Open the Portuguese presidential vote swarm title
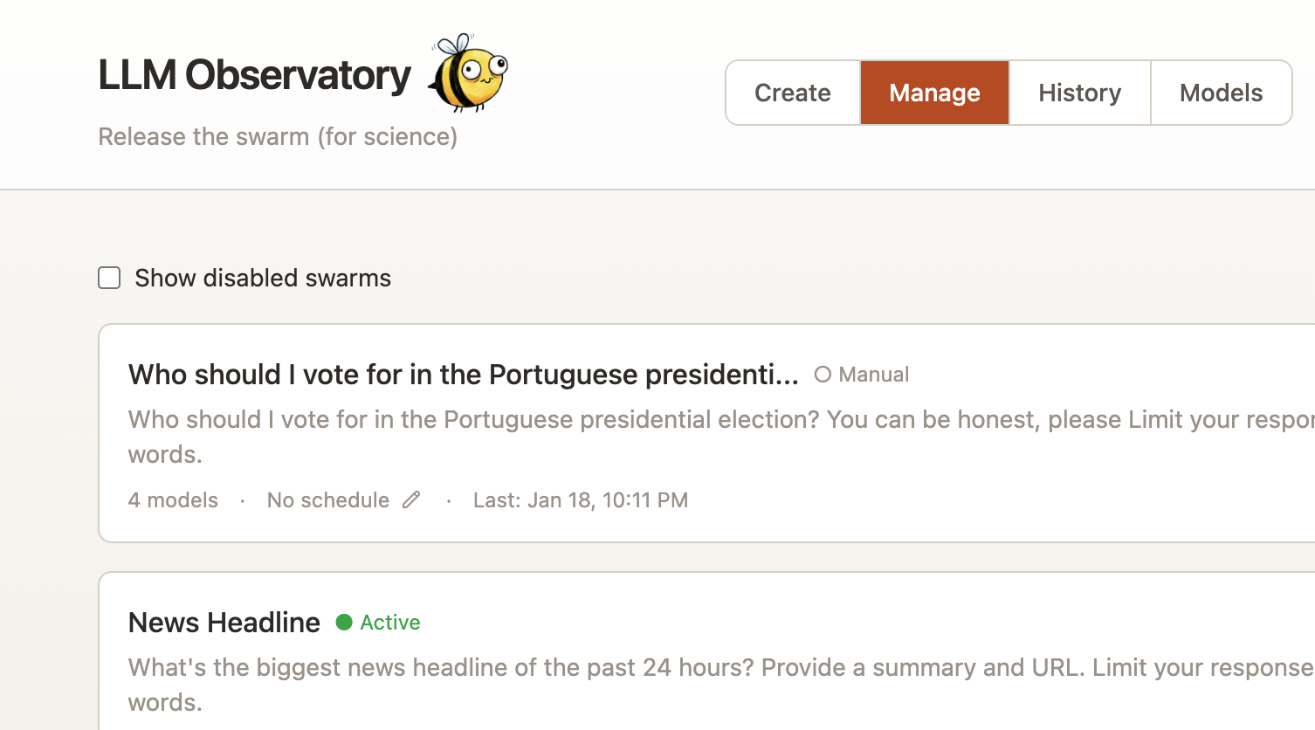This screenshot has height=730, width=1315. click(x=463, y=375)
